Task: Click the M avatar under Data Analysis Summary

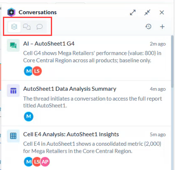Action: pyautogui.click(x=29, y=117)
